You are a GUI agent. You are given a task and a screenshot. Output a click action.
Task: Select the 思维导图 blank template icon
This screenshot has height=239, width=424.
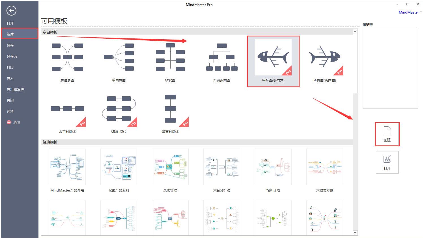coord(67,57)
